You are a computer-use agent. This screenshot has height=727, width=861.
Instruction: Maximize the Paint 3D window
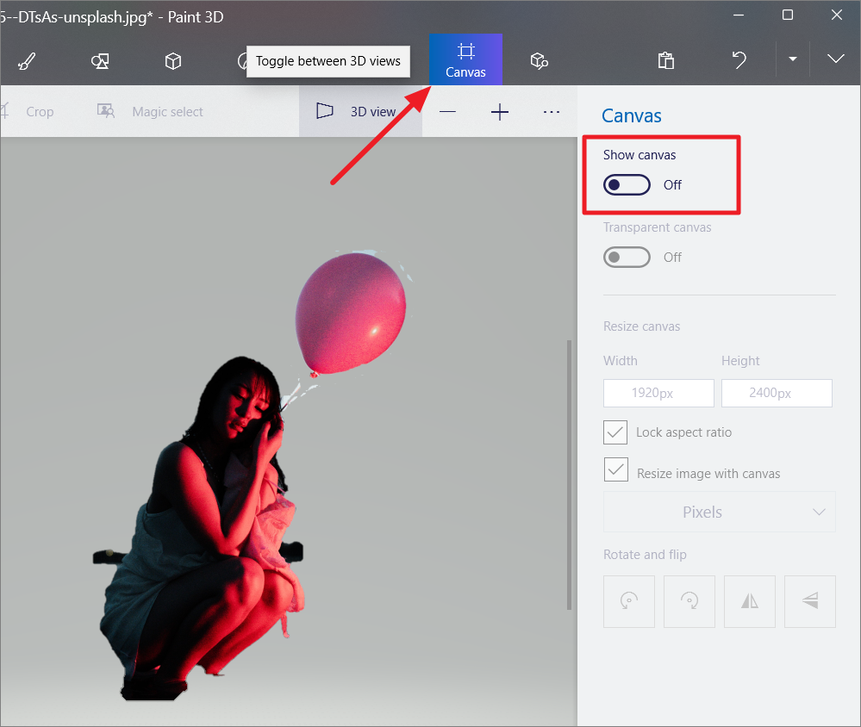[788, 15]
